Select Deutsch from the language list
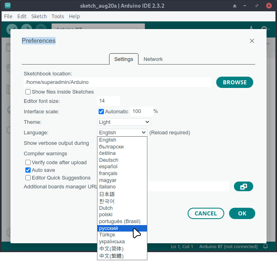 (x=122, y=160)
